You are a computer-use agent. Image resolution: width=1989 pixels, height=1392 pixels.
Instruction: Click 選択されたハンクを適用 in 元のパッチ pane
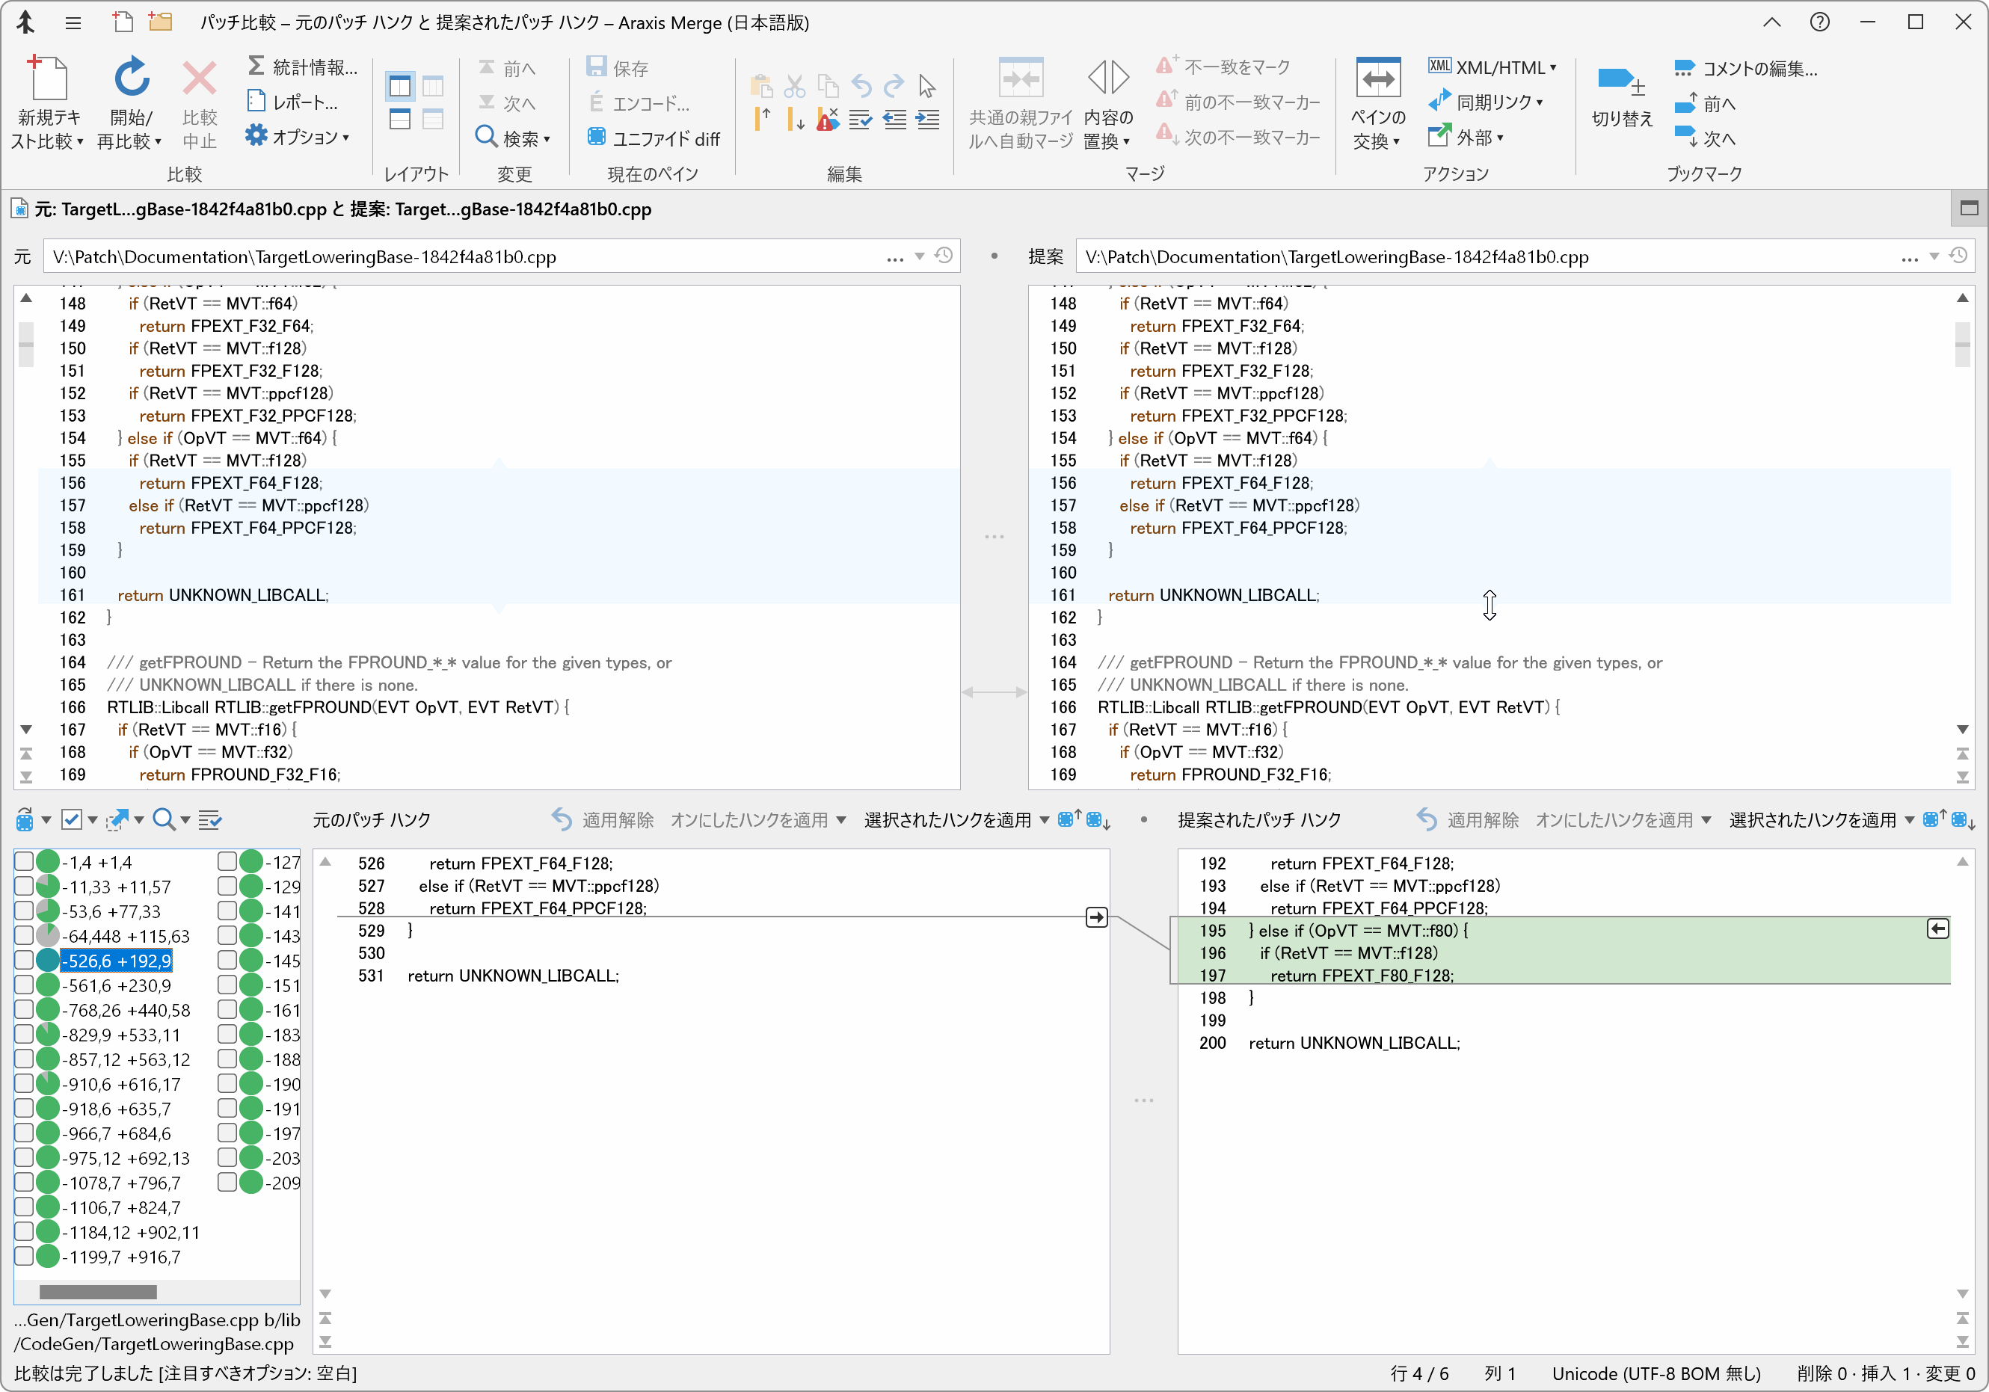[947, 819]
